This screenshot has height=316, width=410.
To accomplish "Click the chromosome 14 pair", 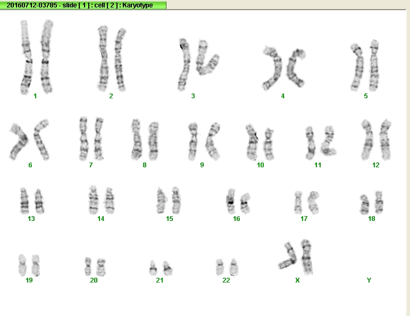I will click(x=102, y=200).
